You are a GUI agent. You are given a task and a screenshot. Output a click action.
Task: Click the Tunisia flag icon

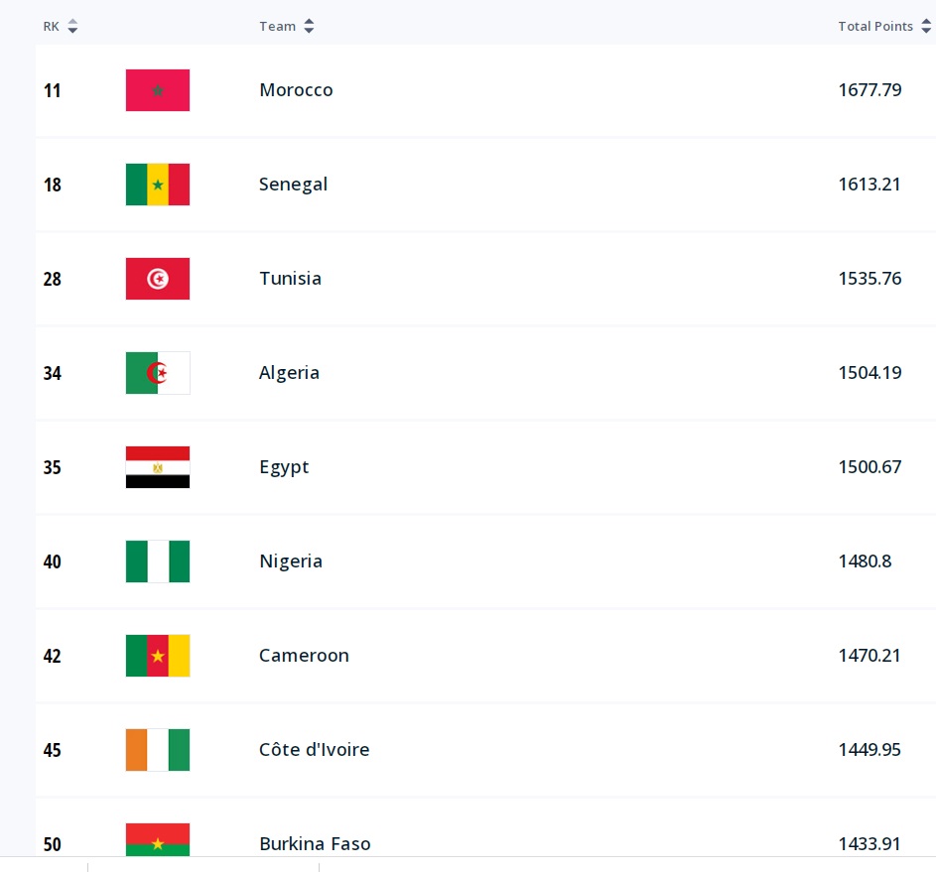(x=158, y=279)
